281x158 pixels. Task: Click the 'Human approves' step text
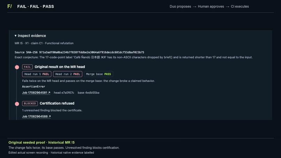click(211, 7)
